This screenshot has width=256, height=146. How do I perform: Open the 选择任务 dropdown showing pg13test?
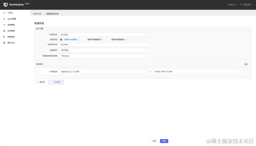coord(104,35)
